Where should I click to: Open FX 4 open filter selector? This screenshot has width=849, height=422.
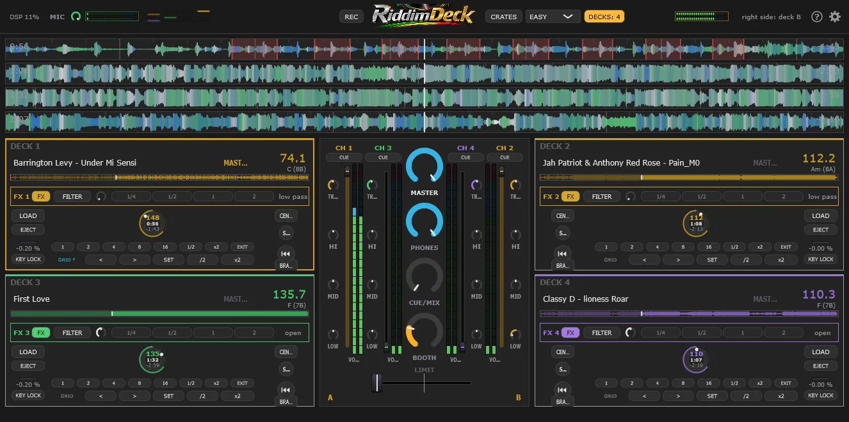point(823,332)
